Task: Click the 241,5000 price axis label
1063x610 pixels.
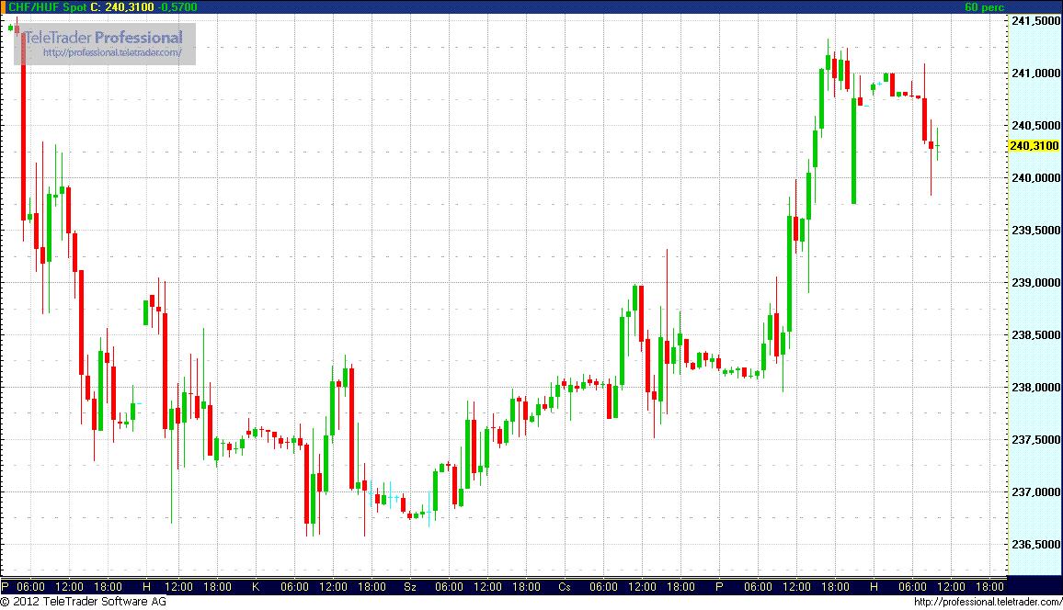Action: [x=1035, y=21]
